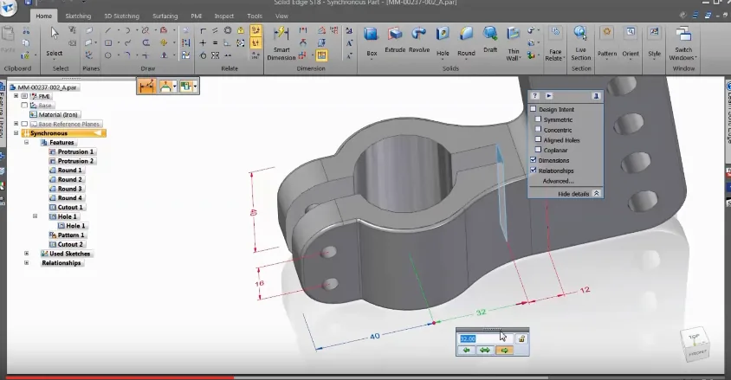Uncheck the Dimensions checkbox

coord(534,160)
